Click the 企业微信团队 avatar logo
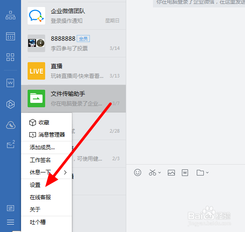 coord(36,16)
